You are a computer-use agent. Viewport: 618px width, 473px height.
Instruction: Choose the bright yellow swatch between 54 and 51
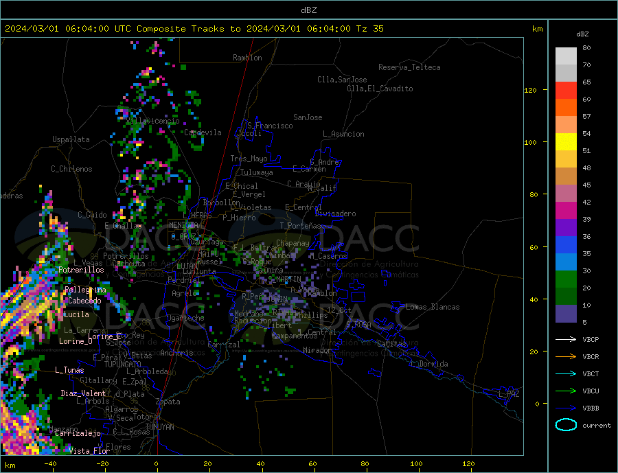[x=566, y=142]
